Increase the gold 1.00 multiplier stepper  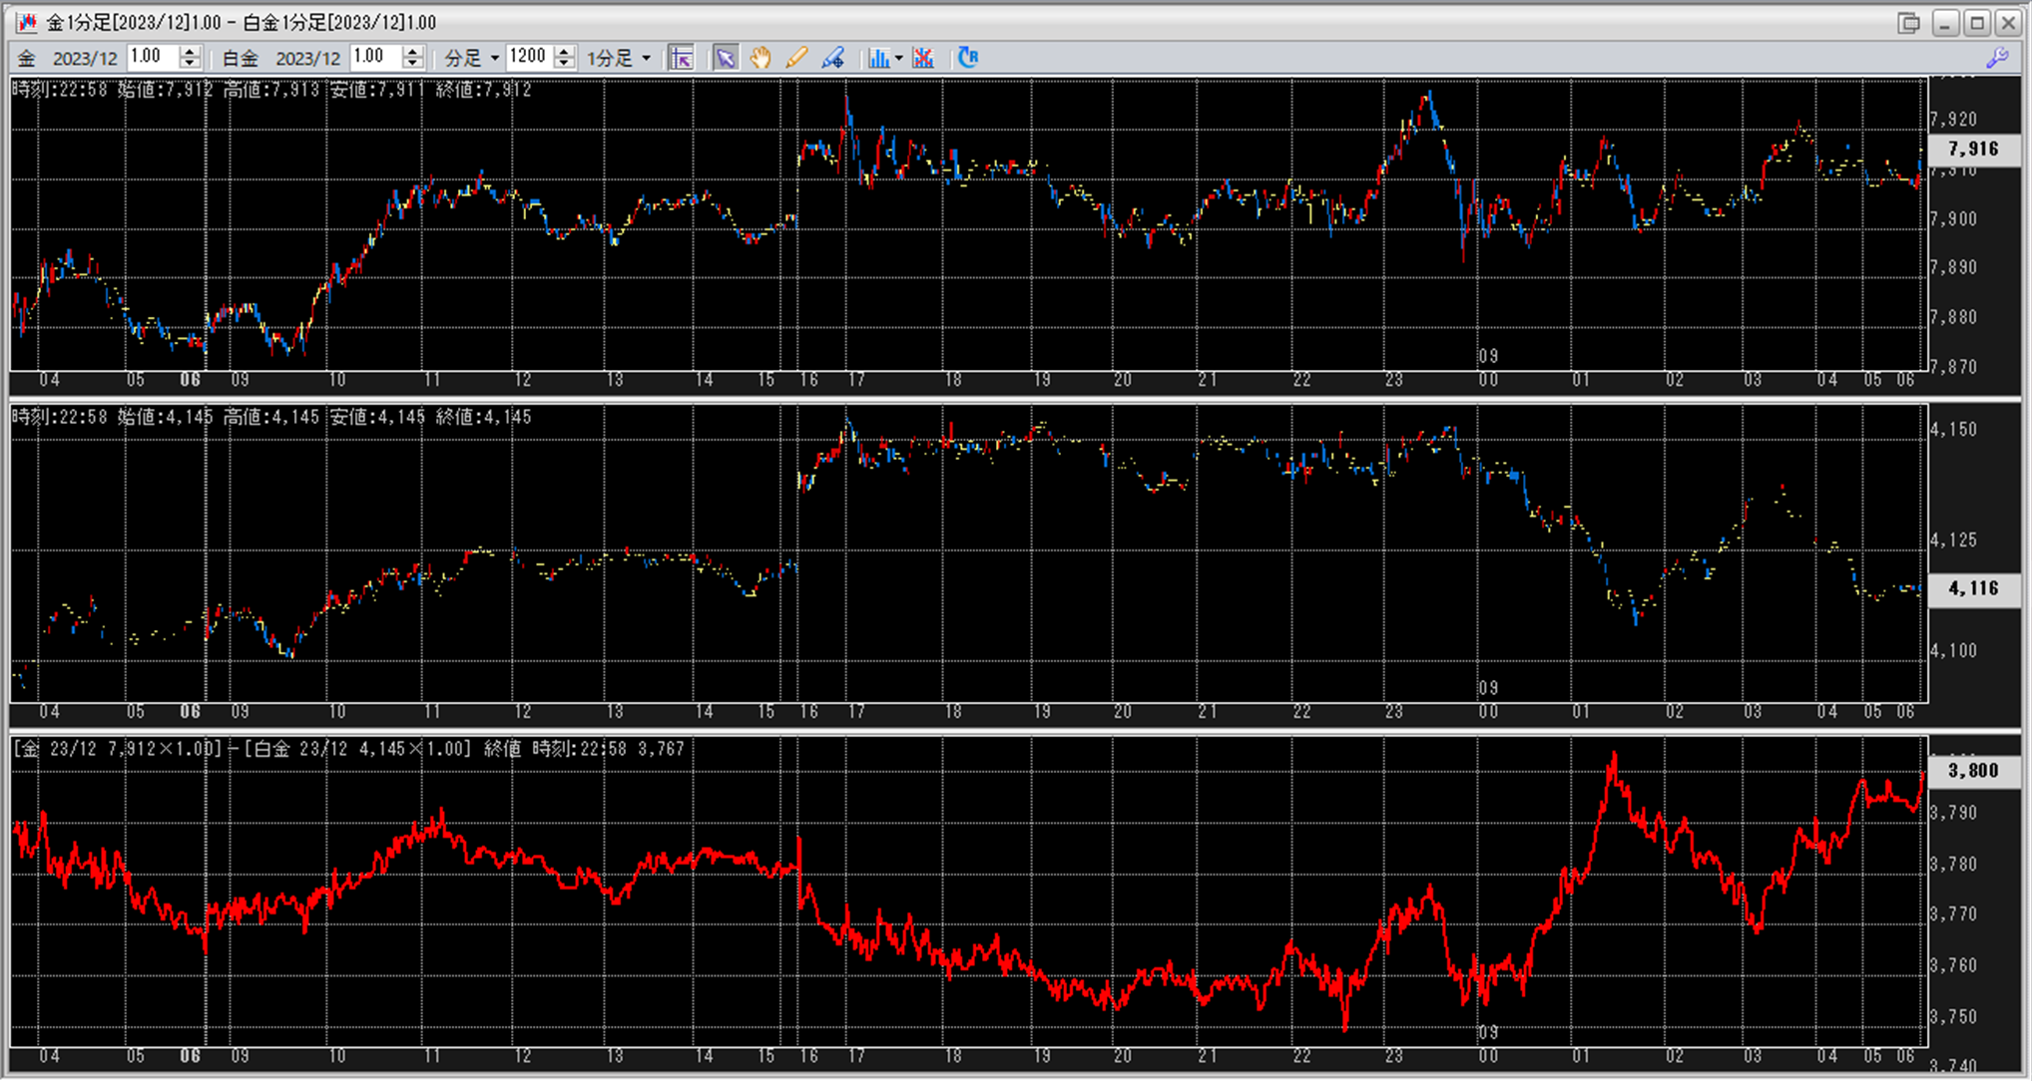pyautogui.click(x=190, y=52)
